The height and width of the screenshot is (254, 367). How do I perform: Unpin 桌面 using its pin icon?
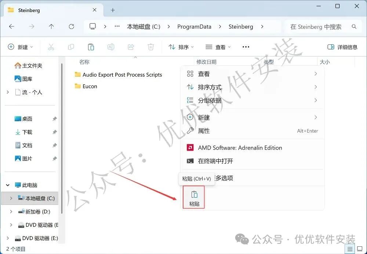coord(55,119)
